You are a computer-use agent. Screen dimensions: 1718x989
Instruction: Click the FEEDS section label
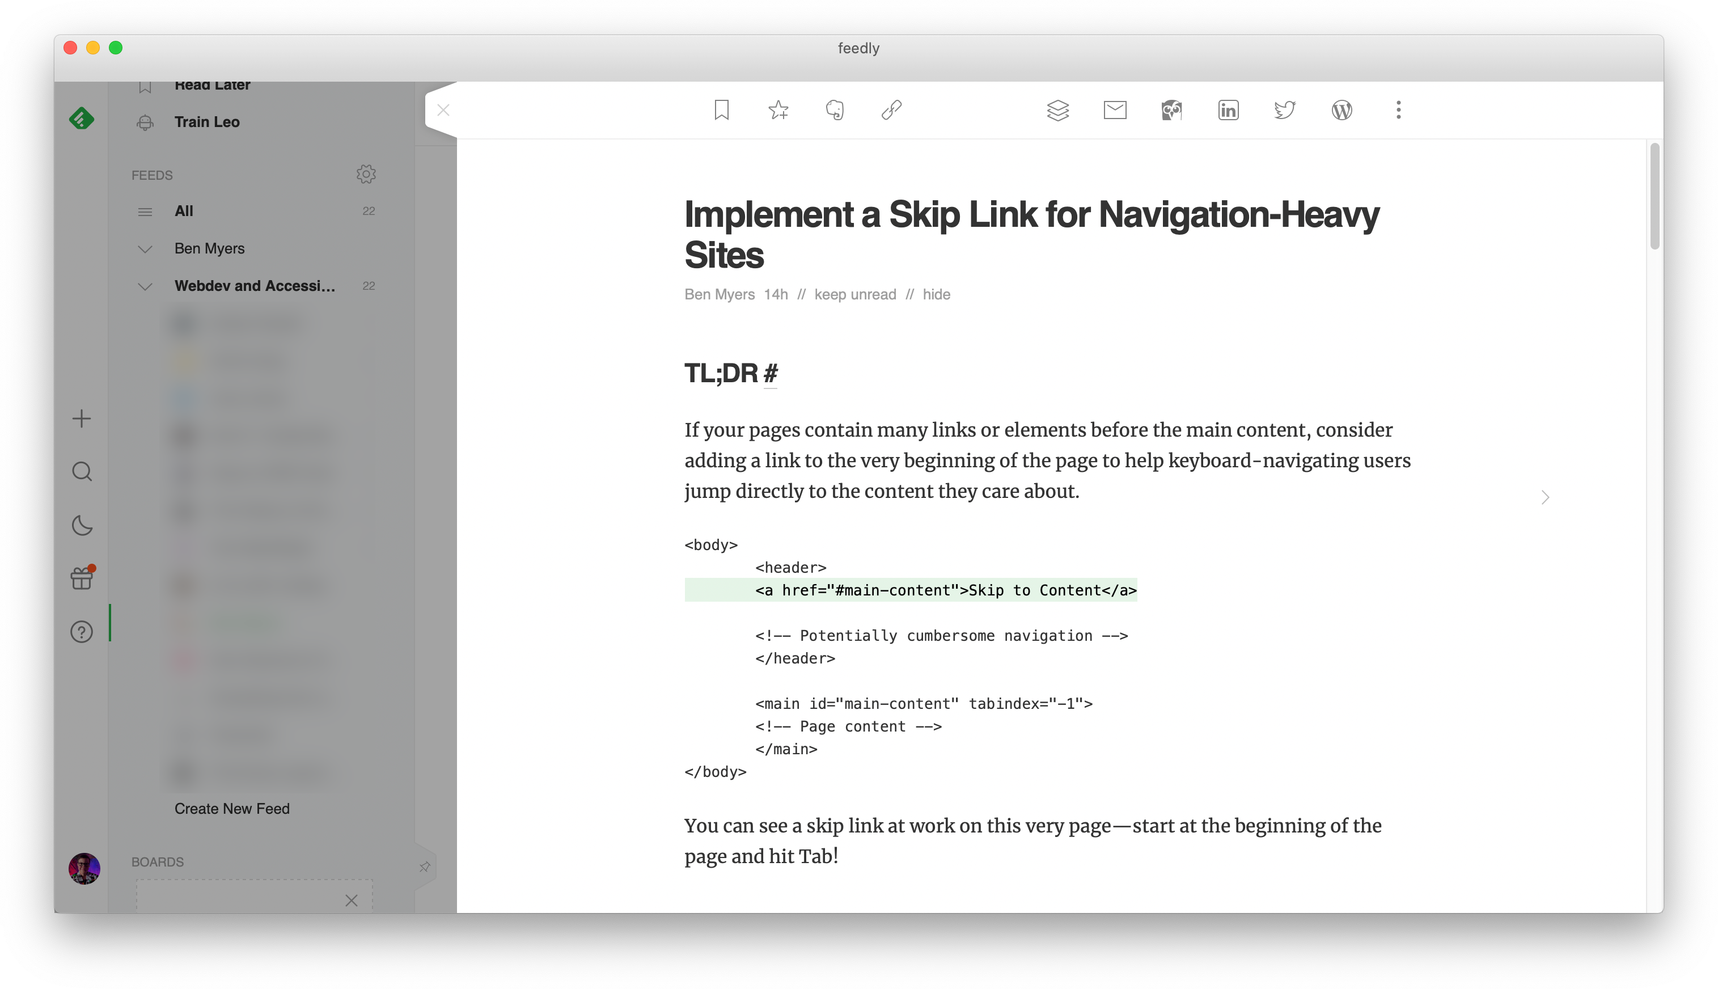coord(152,175)
